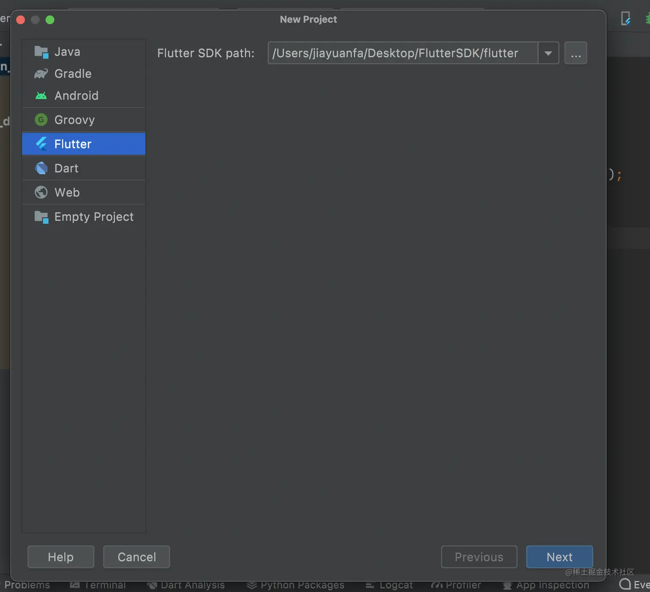This screenshot has height=592, width=650.
Task: Click the Web globe icon
Action: pyautogui.click(x=41, y=192)
